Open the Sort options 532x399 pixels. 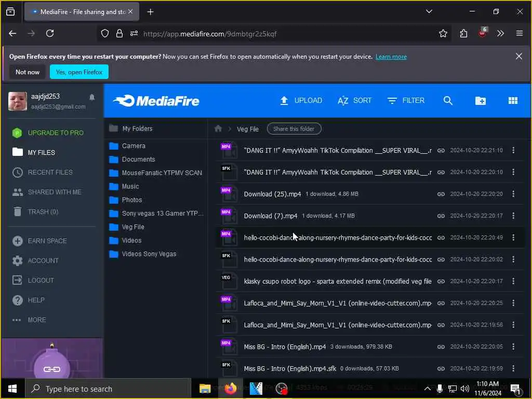click(x=354, y=100)
